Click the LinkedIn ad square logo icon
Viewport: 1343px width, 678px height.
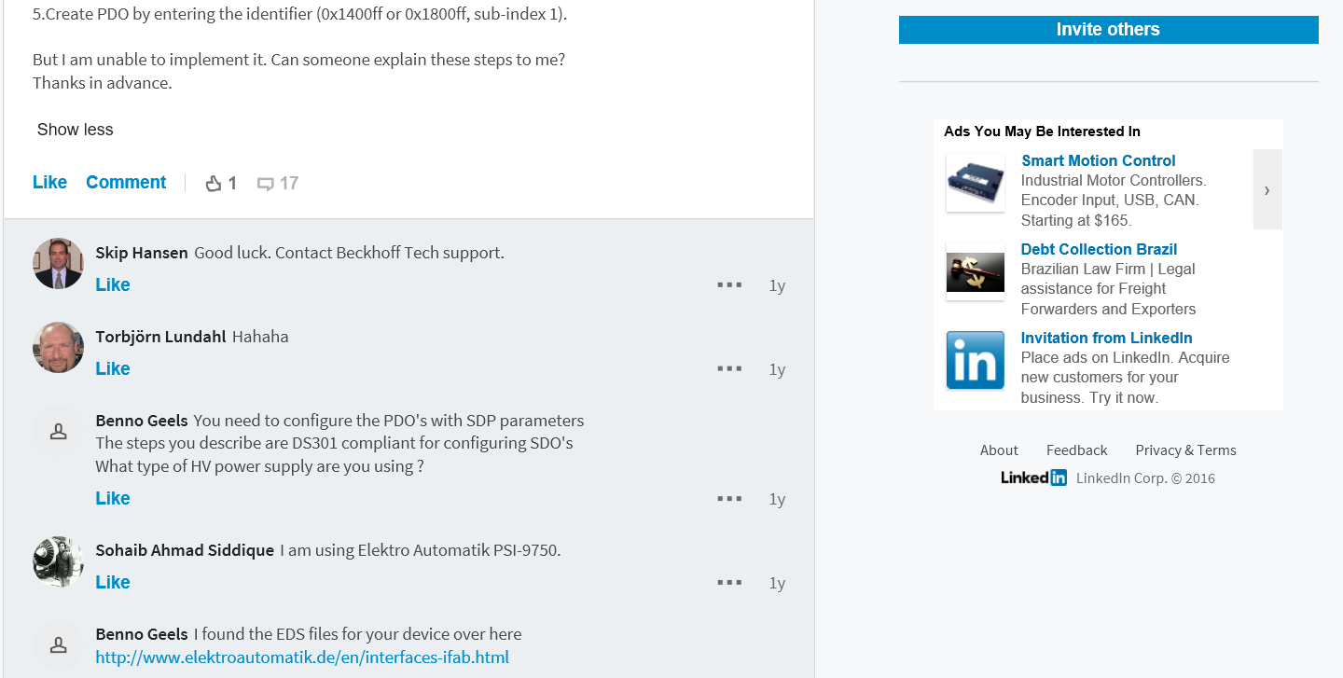(x=976, y=360)
